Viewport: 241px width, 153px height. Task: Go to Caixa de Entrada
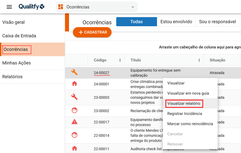tap(19, 36)
